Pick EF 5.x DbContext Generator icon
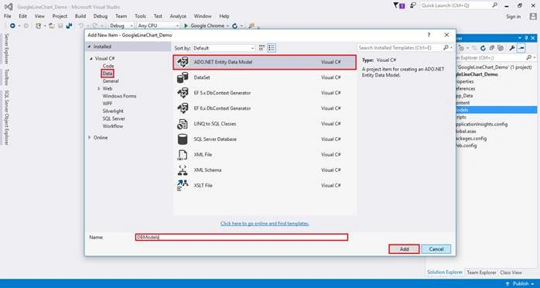540x288 pixels. pos(183,93)
